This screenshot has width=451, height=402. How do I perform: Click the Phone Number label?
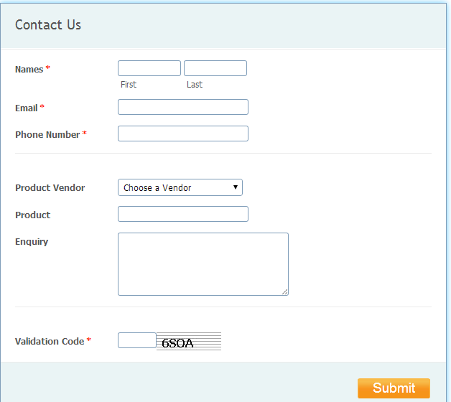click(47, 134)
